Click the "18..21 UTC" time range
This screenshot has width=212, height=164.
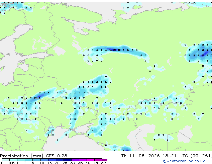coord(175,156)
